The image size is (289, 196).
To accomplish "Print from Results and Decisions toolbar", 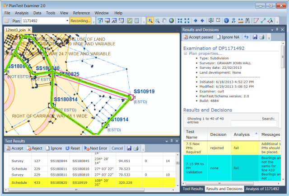I will tap(262, 37).
